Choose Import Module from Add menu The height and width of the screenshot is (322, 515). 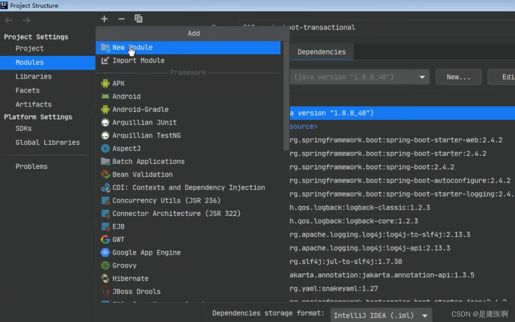tap(188, 60)
